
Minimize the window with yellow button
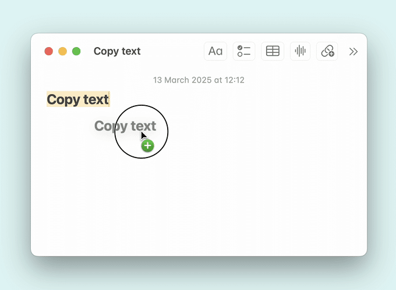(63, 51)
